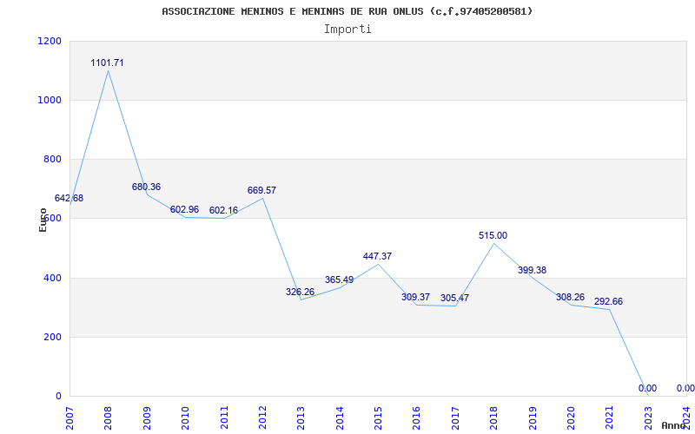
Task: Select year 2021 on x-axis
Action: 610,418
